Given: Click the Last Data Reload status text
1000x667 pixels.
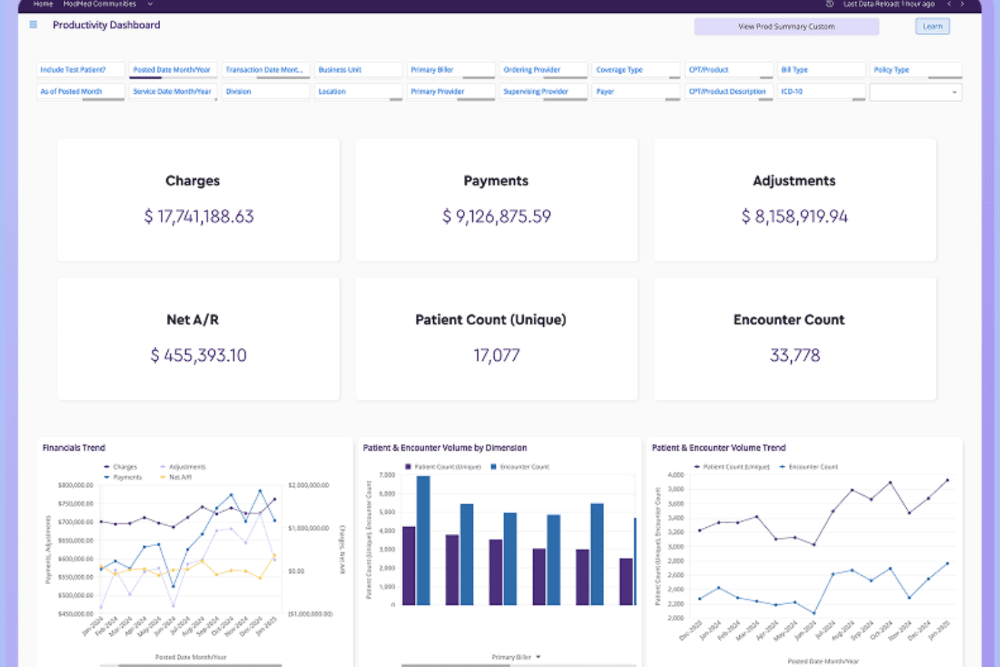Looking at the screenshot, I should 889,4.
